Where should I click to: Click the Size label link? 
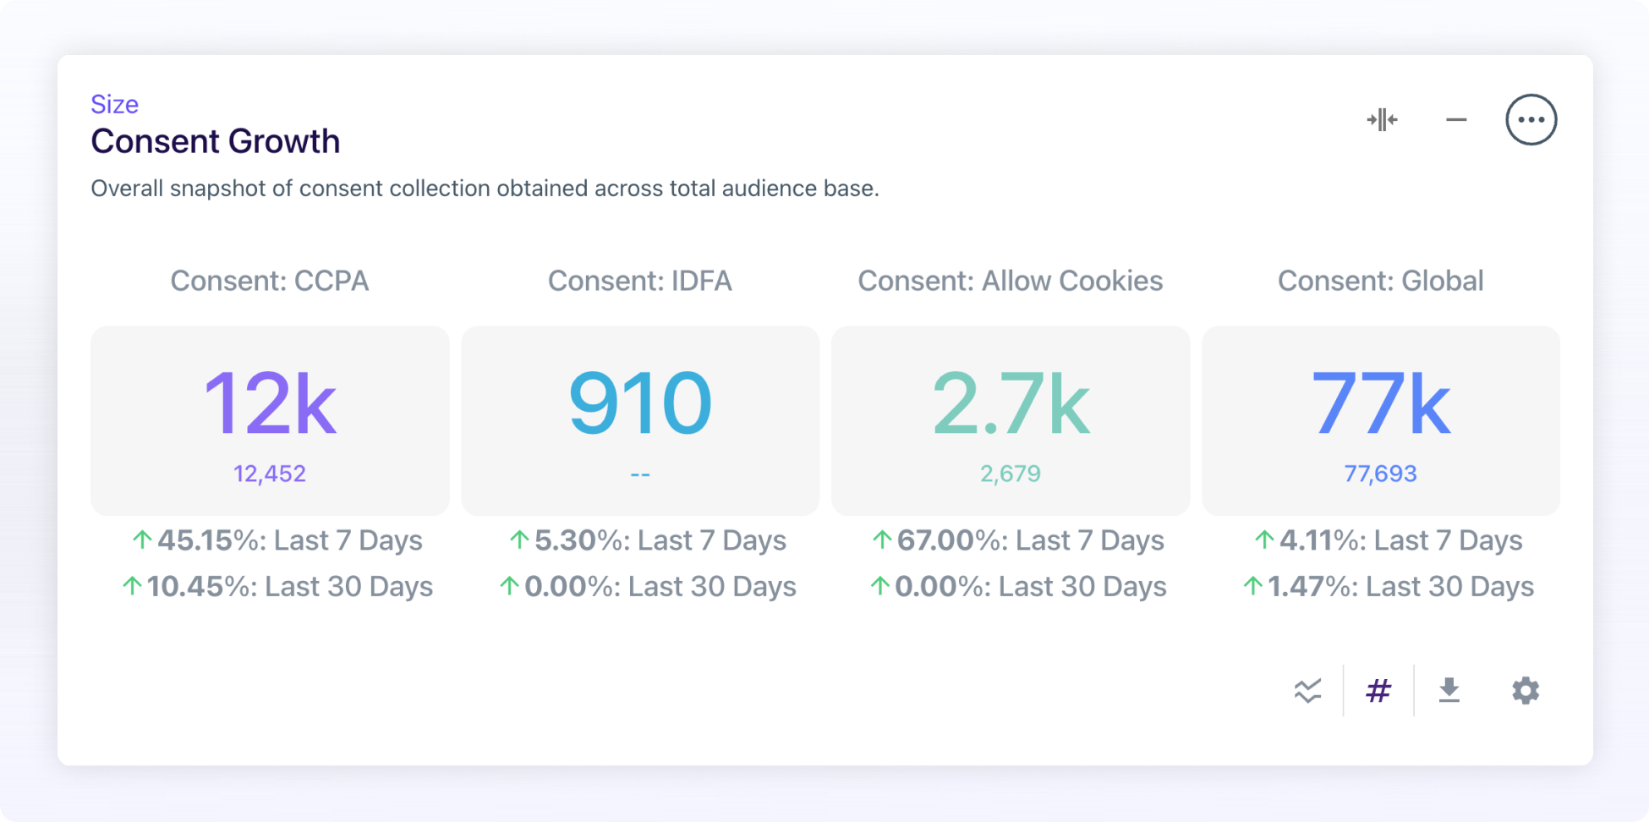[x=115, y=104]
